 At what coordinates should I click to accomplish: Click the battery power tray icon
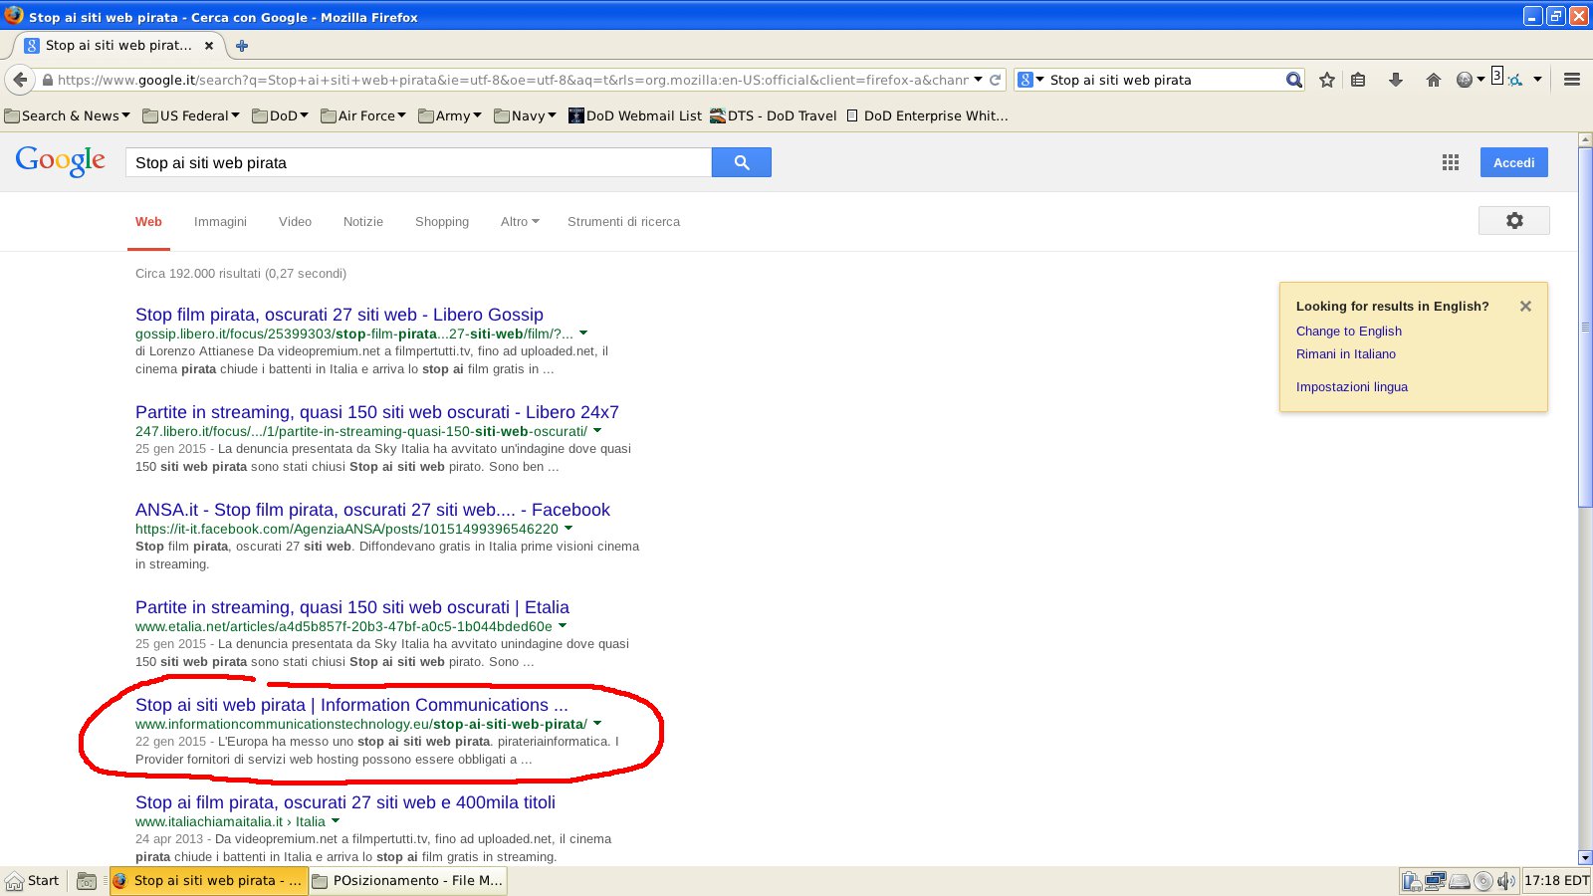pyautogui.click(x=1411, y=881)
